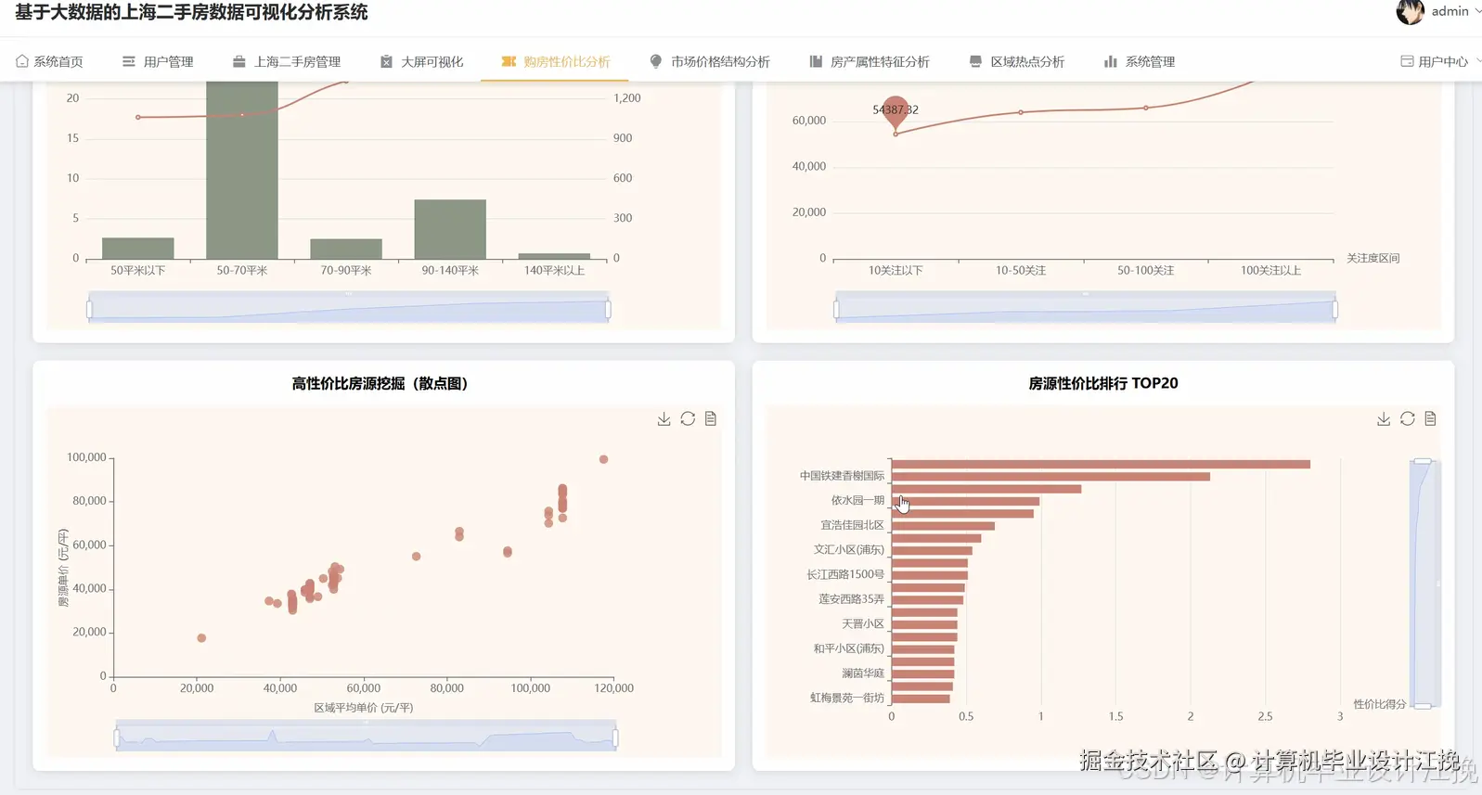
Task: Open data view of the scatter chart
Action: tap(711, 419)
